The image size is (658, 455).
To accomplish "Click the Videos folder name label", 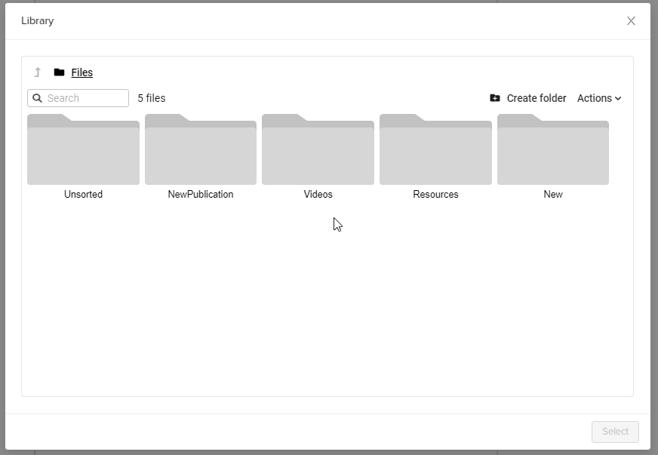I will point(318,194).
